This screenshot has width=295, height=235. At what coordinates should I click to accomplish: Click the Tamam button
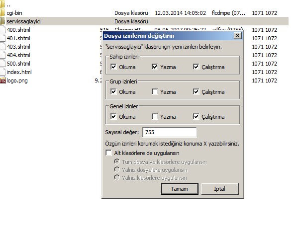click(180, 189)
